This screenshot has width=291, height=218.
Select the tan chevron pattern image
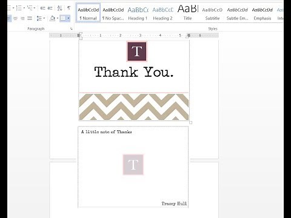click(134, 107)
